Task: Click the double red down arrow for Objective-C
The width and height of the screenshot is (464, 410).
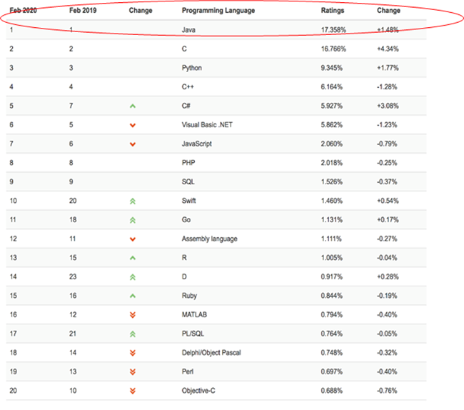Action: [x=132, y=391]
